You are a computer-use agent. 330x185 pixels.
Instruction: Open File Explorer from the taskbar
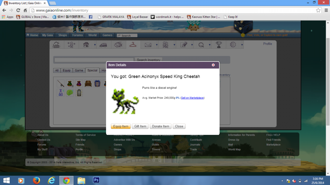click(x=81, y=180)
